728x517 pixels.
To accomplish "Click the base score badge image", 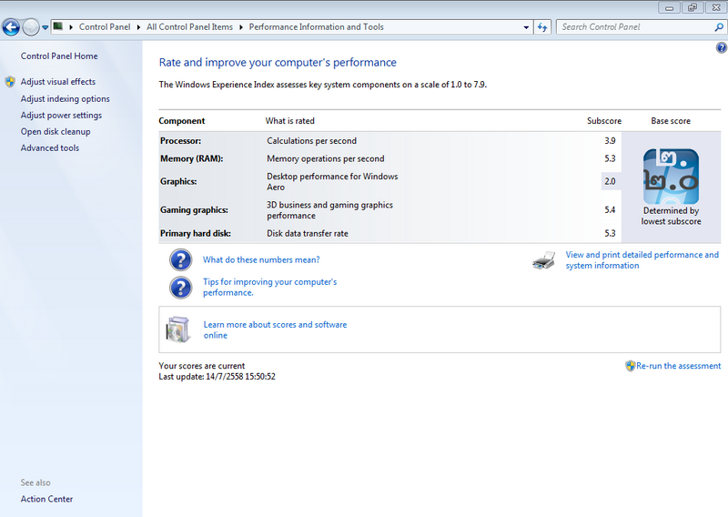I will (671, 177).
